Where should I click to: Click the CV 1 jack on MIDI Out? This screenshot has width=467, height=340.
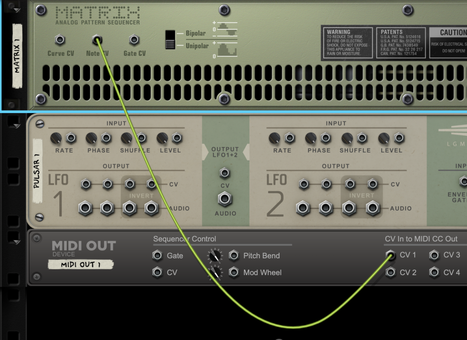pos(390,255)
